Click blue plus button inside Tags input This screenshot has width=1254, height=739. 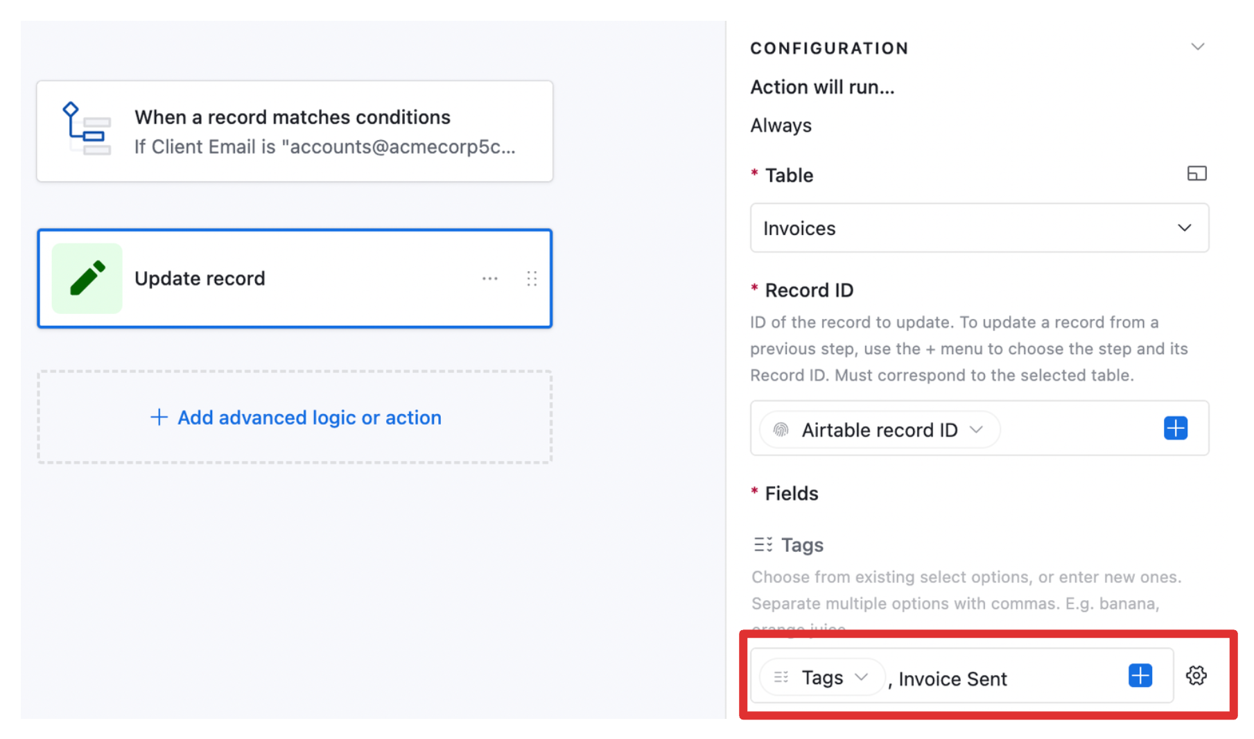(x=1139, y=676)
